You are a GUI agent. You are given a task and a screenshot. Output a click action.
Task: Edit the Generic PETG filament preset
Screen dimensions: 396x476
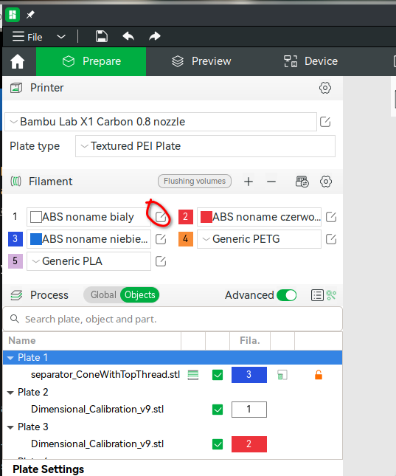pyautogui.click(x=331, y=239)
